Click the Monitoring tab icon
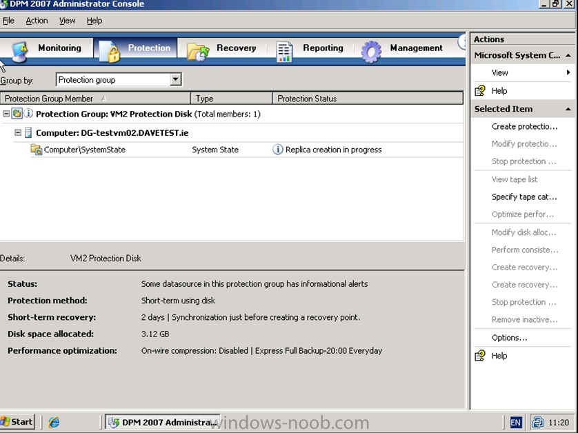Image resolution: width=578 pixels, height=433 pixels. coord(19,52)
